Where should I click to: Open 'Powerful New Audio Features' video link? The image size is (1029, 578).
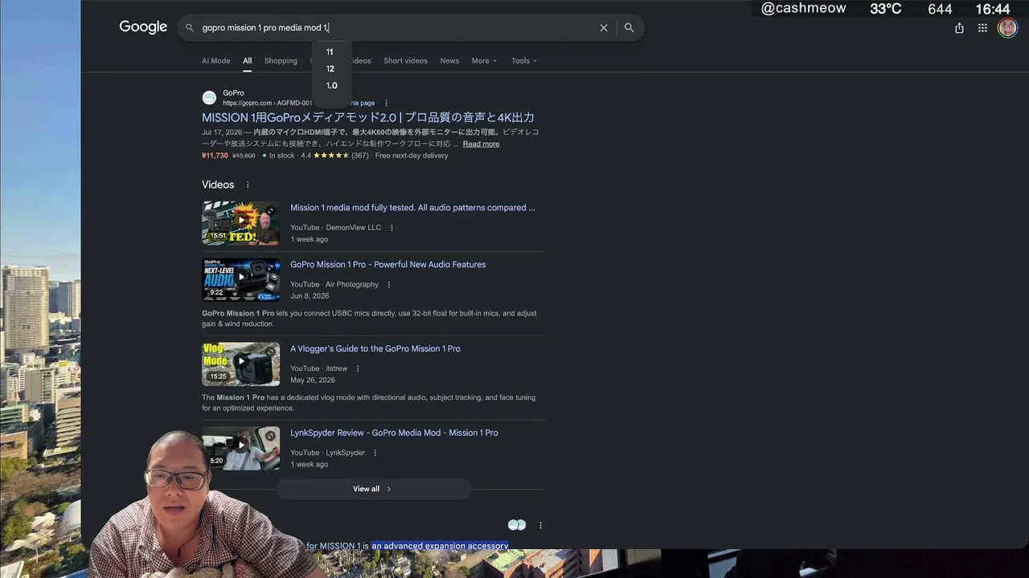click(387, 265)
